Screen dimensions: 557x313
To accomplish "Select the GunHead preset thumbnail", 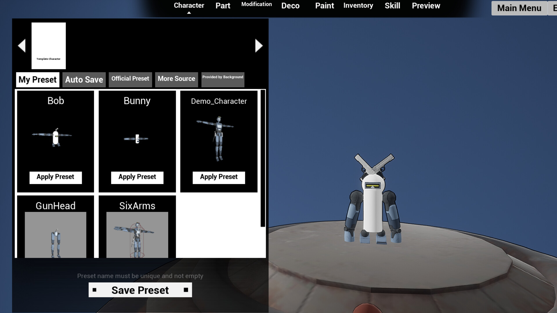I will 55,235.
